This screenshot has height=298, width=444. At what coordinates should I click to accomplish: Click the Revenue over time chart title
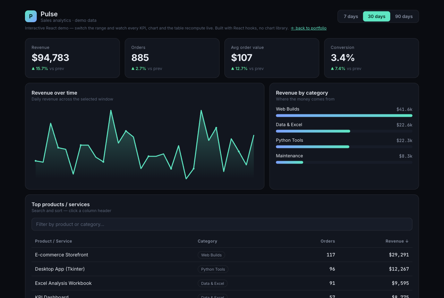[54, 93]
